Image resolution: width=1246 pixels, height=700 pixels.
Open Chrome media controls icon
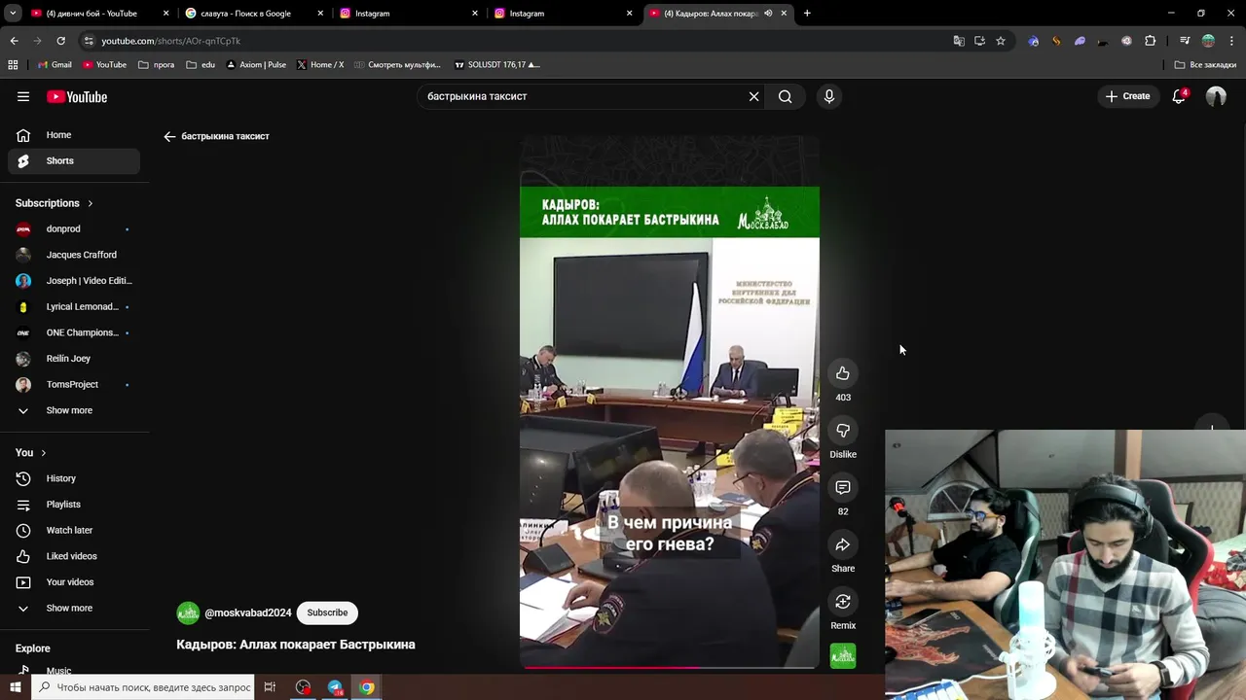tap(1185, 41)
